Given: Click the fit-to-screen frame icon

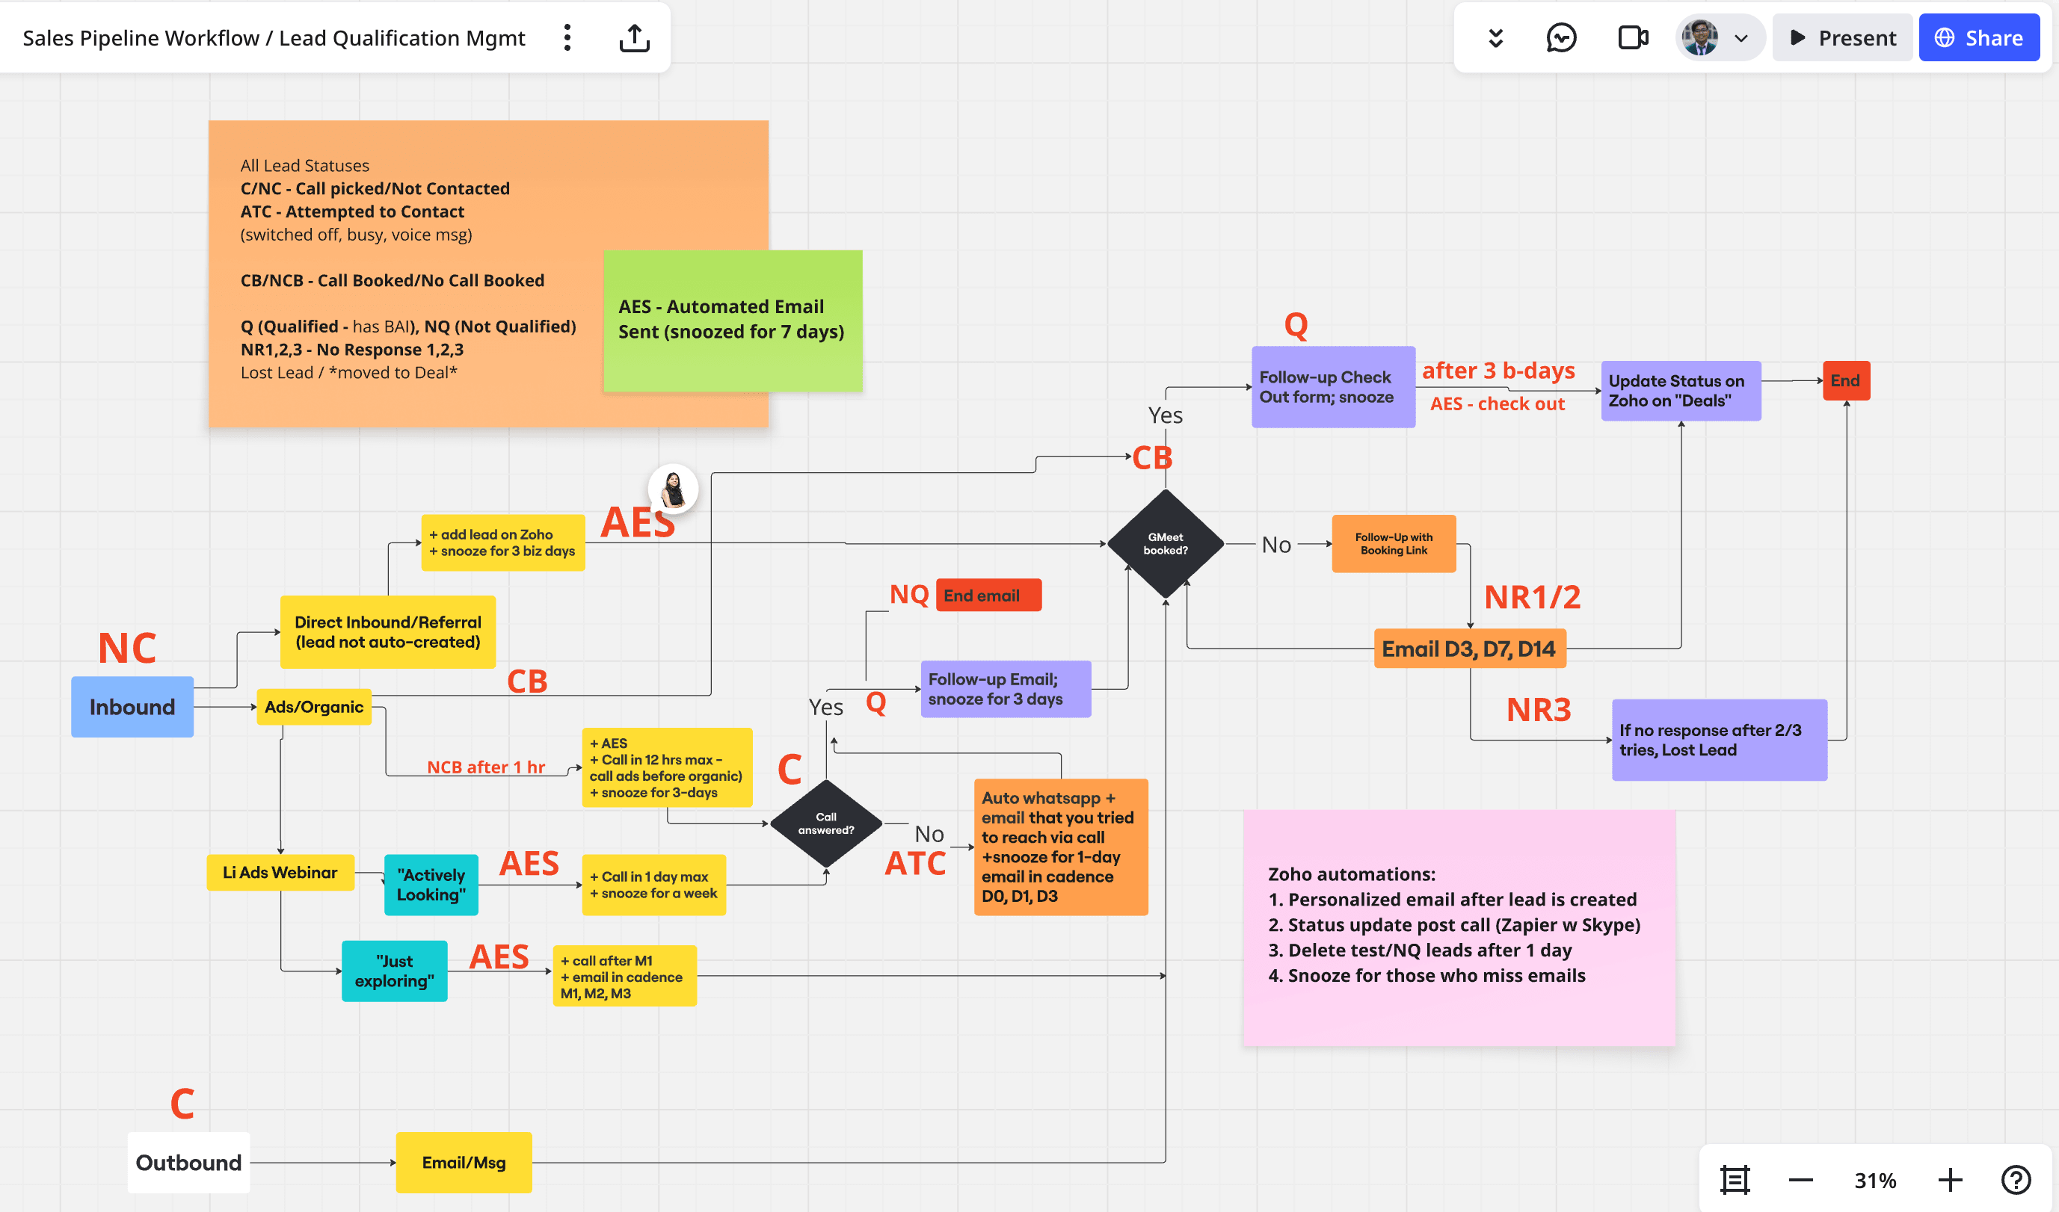Looking at the screenshot, I should 1735,1179.
